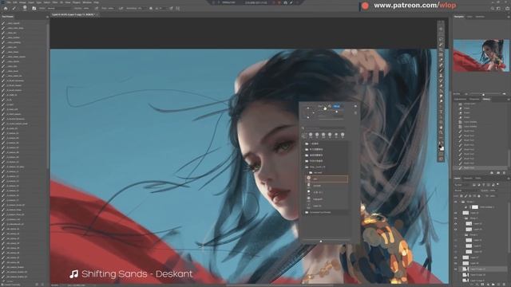This screenshot has height=287, width=511.
Task: Click the Navigator zoom slider handle
Action: pyautogui.click(x=483, y=94)
